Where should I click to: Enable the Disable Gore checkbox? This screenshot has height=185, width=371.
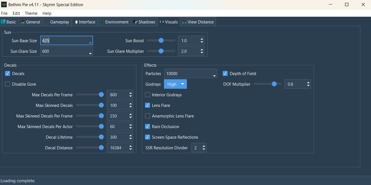click(8, 84)
